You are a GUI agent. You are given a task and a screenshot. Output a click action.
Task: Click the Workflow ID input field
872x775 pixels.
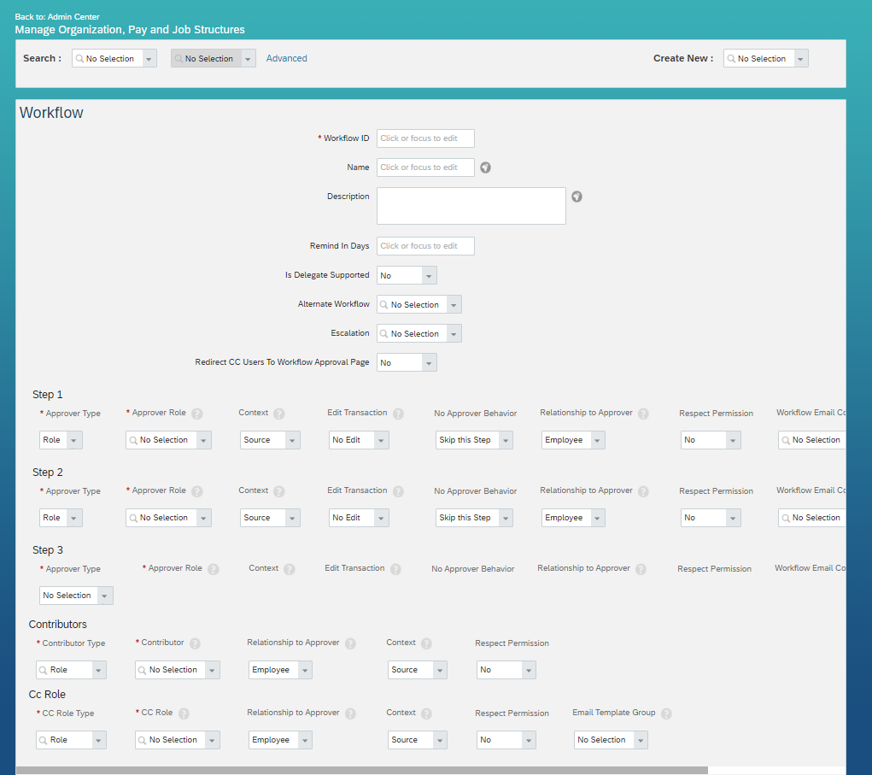click(425, 138)
